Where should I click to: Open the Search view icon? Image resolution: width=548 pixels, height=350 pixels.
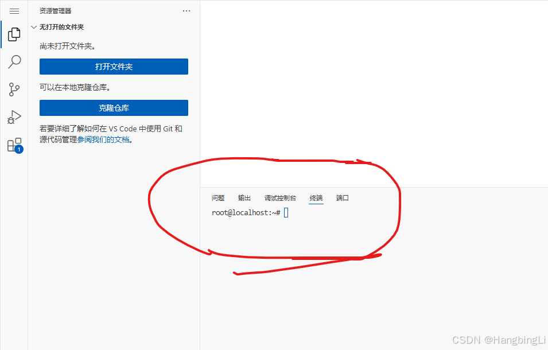14,61
